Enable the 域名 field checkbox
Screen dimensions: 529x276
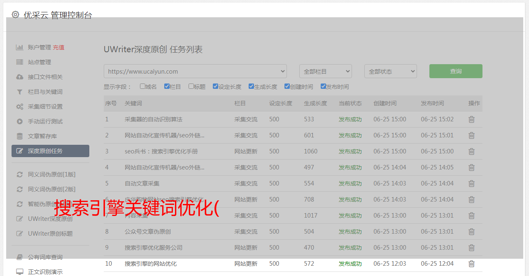[x=142, y=86]
